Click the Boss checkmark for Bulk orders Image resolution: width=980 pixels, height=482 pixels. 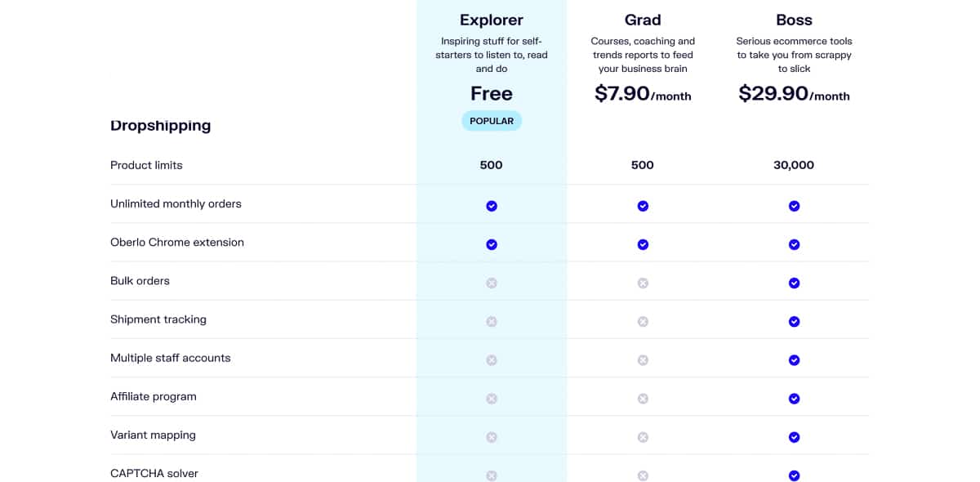click(x=794, y=283)
